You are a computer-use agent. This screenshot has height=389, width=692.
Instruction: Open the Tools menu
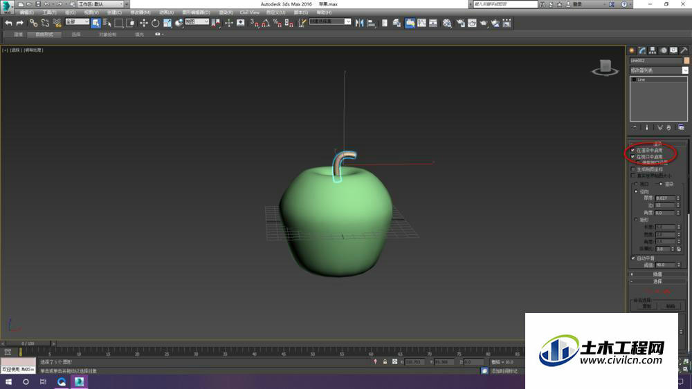49,12
